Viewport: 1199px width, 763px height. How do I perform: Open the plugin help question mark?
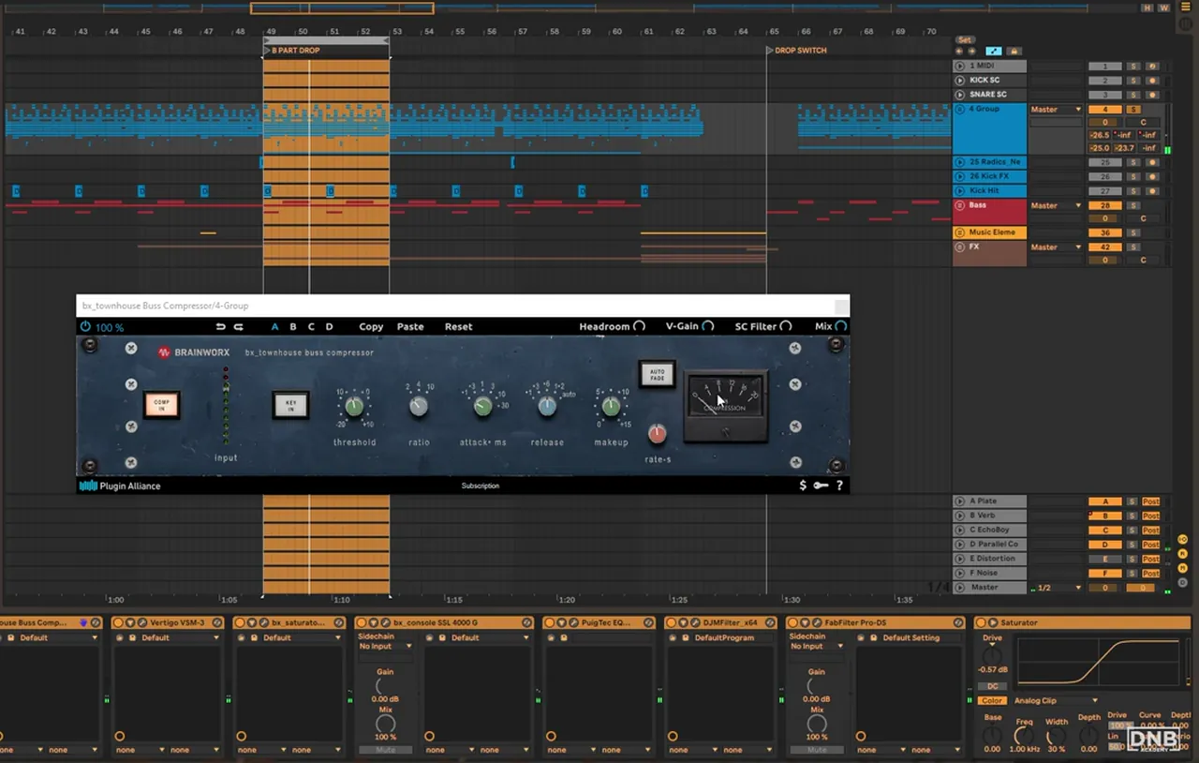(x=839, y=486)
